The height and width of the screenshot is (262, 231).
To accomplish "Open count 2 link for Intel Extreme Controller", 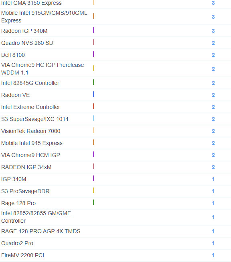I will [x=213, y=107].
